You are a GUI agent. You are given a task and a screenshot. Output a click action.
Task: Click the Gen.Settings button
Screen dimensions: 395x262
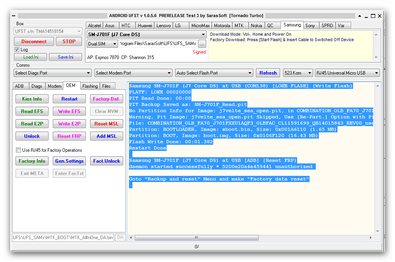pos(69,161)
